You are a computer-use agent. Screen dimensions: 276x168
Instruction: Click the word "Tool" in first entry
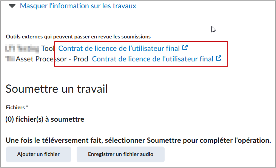pos(48,49)
